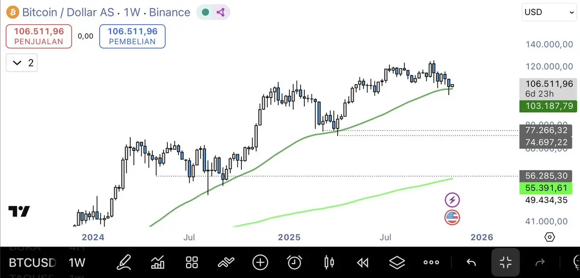Click the purple lightning event marker
Image resolution: width=580 pixels, height=278 pixels.
[452, 200]
